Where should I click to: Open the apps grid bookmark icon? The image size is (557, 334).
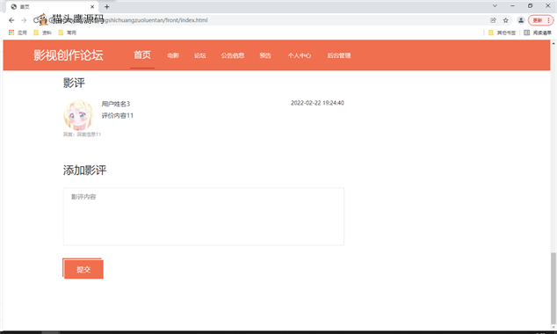click(11, 33)
